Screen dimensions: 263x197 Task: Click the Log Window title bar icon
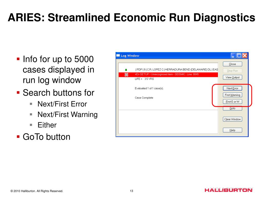(x=118, y=55)
